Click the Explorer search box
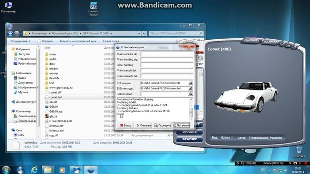Image resolution: width=310 pixels, height=174 pixels. (176, 33)
